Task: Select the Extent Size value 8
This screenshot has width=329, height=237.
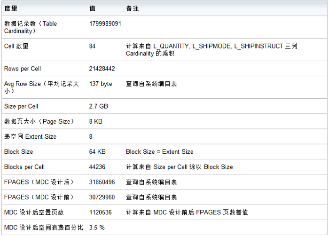Action: [91, 137]
